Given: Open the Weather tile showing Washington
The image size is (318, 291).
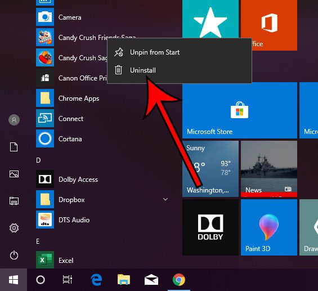Looking at the screenshot, I should click(210, 169).
